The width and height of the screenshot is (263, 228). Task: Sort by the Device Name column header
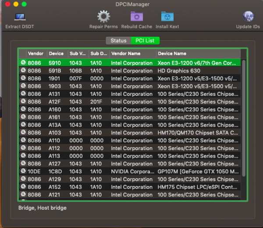(172, 53)
